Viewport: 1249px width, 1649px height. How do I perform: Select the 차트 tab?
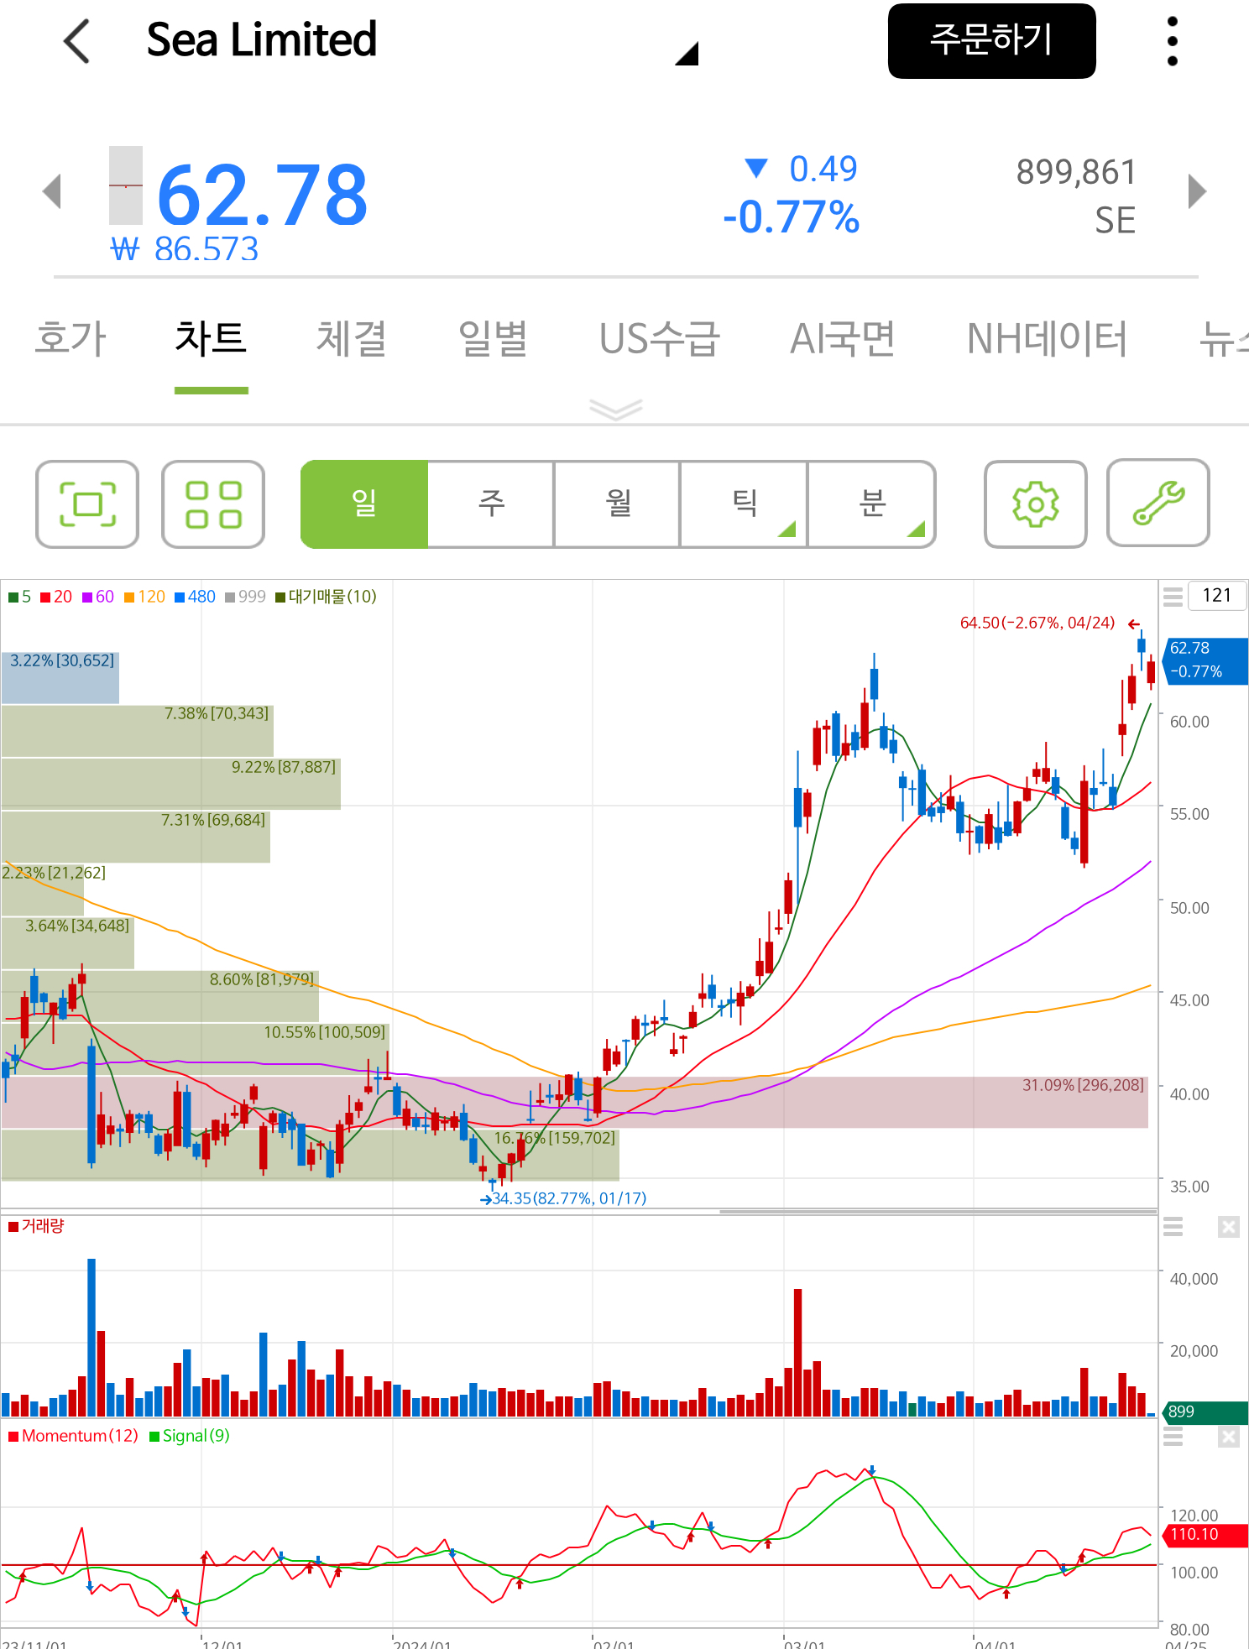pos(211,339)
